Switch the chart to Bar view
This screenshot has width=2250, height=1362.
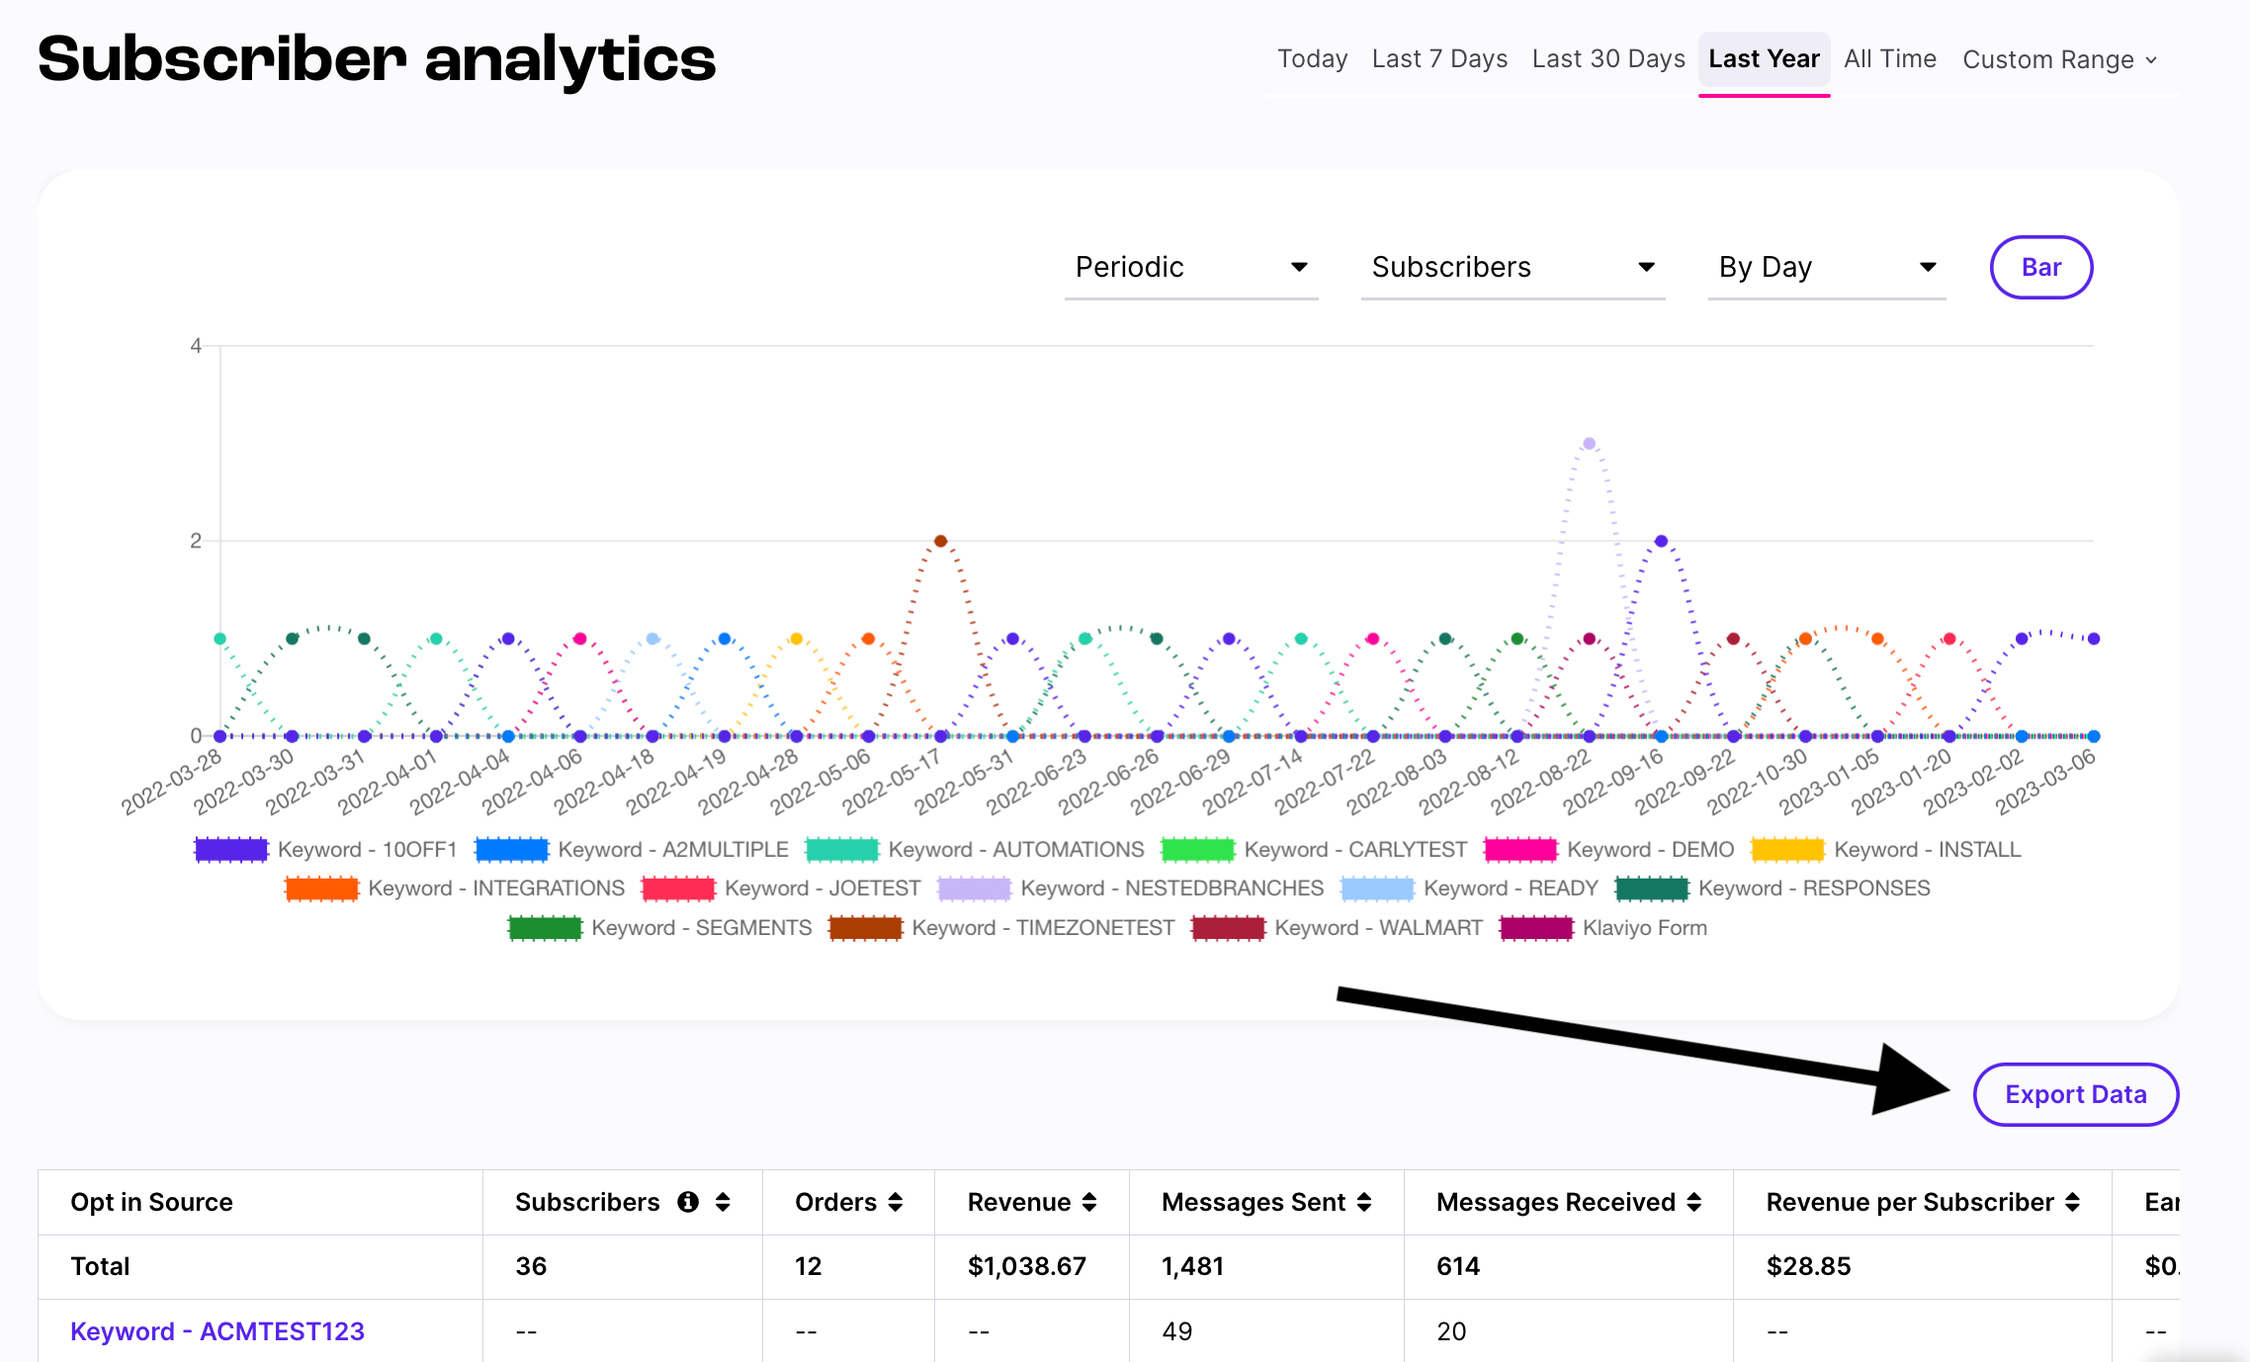pyautogui.click(x=2040, y=266)
